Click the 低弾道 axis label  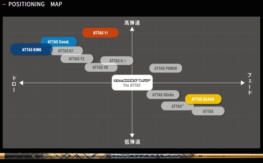click(x=132, y=142)
